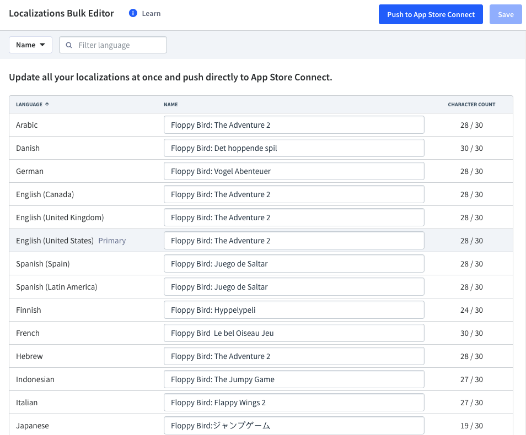Select the German language label

pos(30,171)
